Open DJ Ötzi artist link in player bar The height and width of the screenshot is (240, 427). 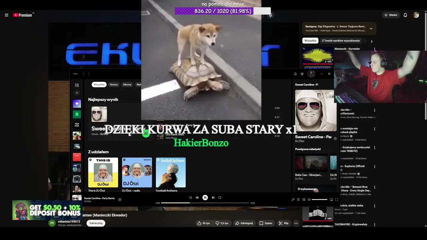87,201
